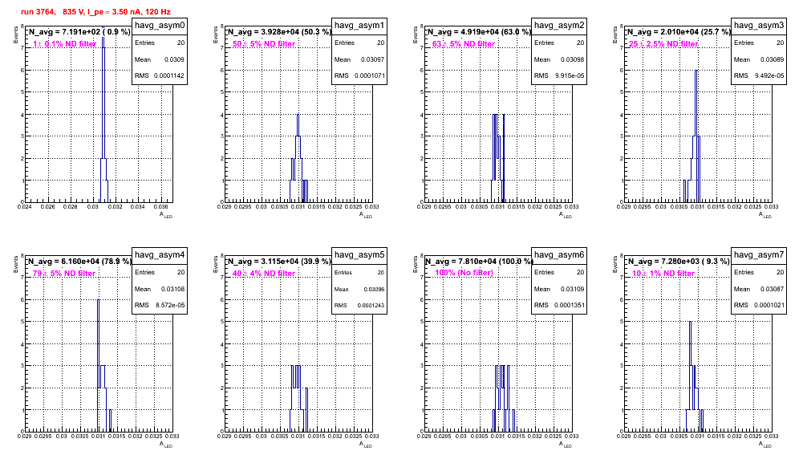Click the havg_asym1 stats box title
The width and height of the screenshot is (799, 459).
point(359,26)
